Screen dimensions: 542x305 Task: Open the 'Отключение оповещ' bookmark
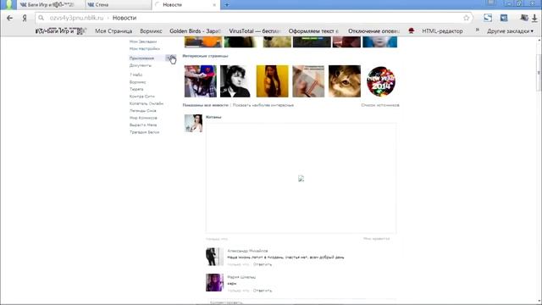(373, 31)
